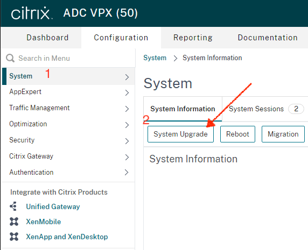Click the Citrix logo in header

pyautogui.click(x=32, y=13)
